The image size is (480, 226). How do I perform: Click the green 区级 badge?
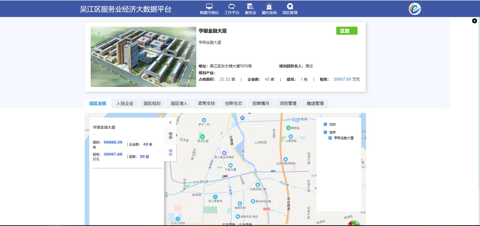(x=347, y=31)
